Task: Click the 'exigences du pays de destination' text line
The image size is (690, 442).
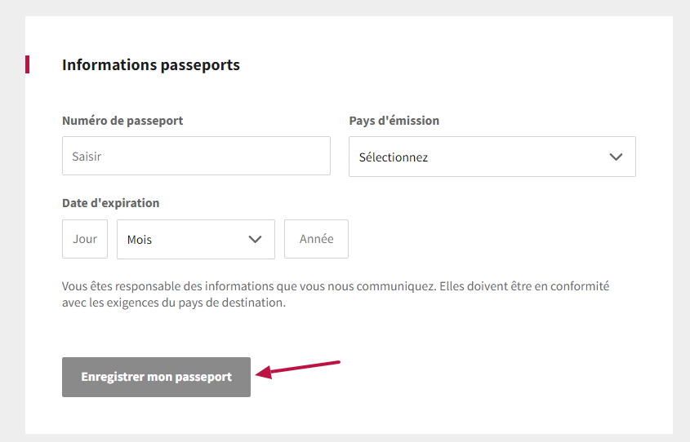Action: tap(174, 303)
